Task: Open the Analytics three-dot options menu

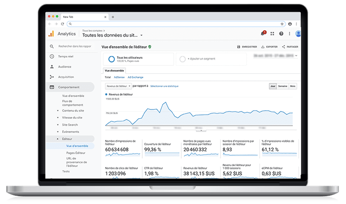Action: [x=289, y=34]
